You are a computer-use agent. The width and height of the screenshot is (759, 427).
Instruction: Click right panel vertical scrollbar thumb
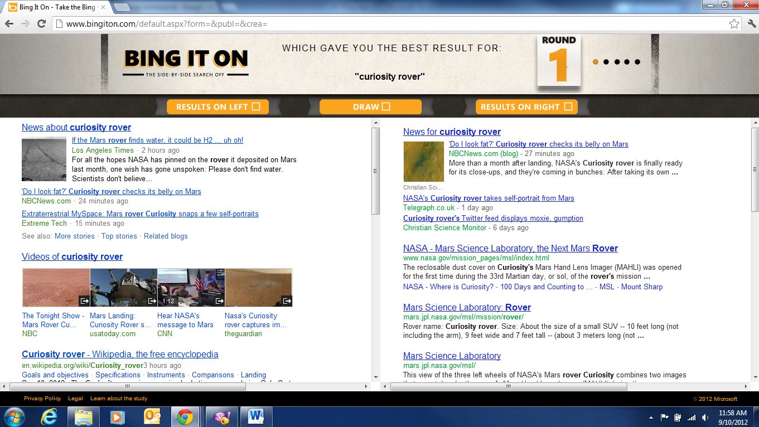[755, 169]
